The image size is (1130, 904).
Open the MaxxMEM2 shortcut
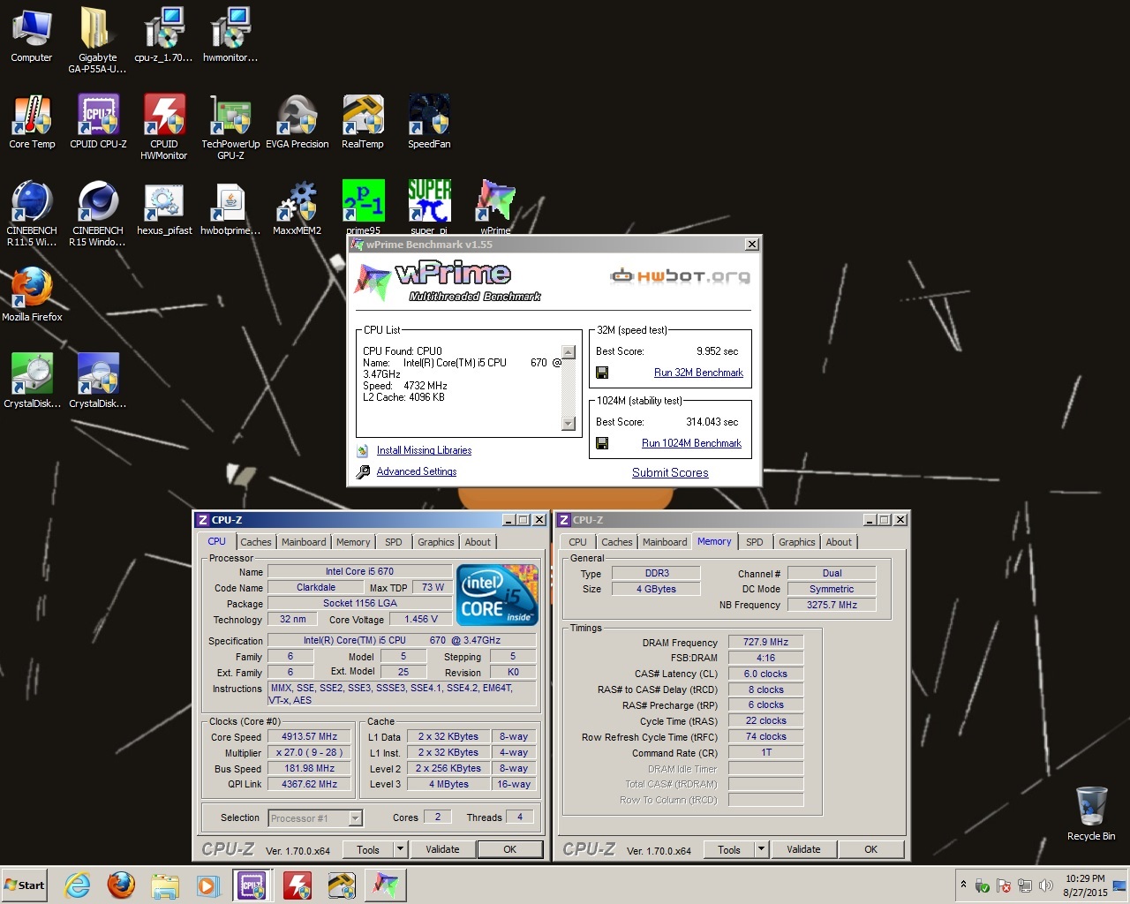[x=298, y=208]
